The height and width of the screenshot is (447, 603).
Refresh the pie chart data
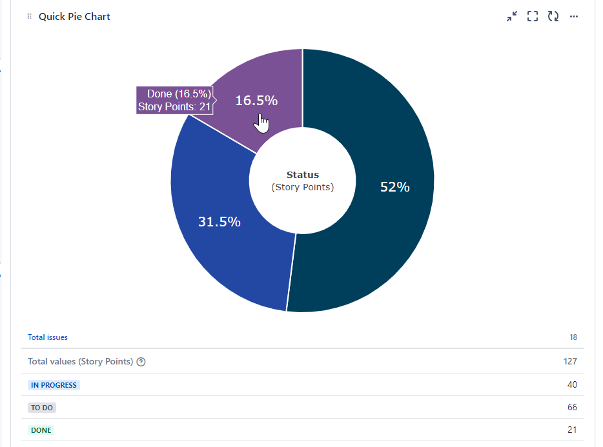point(553,16)
